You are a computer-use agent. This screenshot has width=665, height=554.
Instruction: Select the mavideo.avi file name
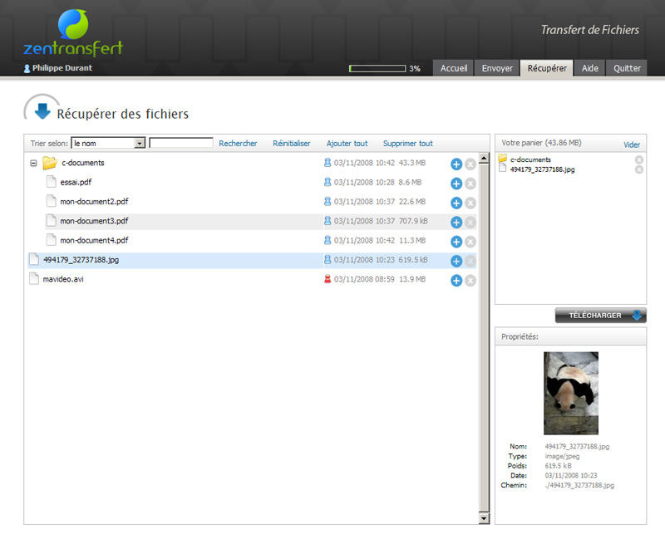click(x=63, y=279)
